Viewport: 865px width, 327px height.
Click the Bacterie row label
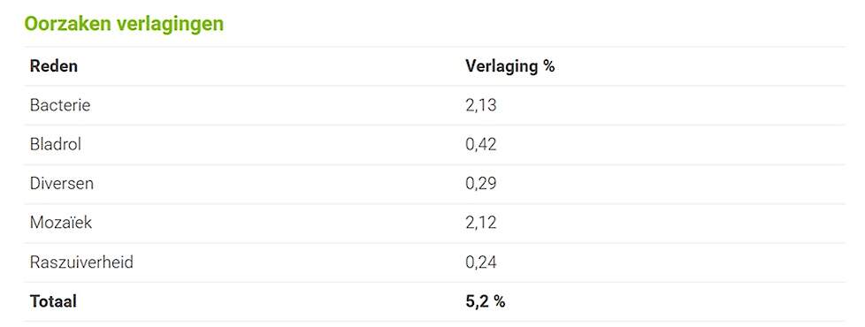pyautogui.click(x=60, y=105)
